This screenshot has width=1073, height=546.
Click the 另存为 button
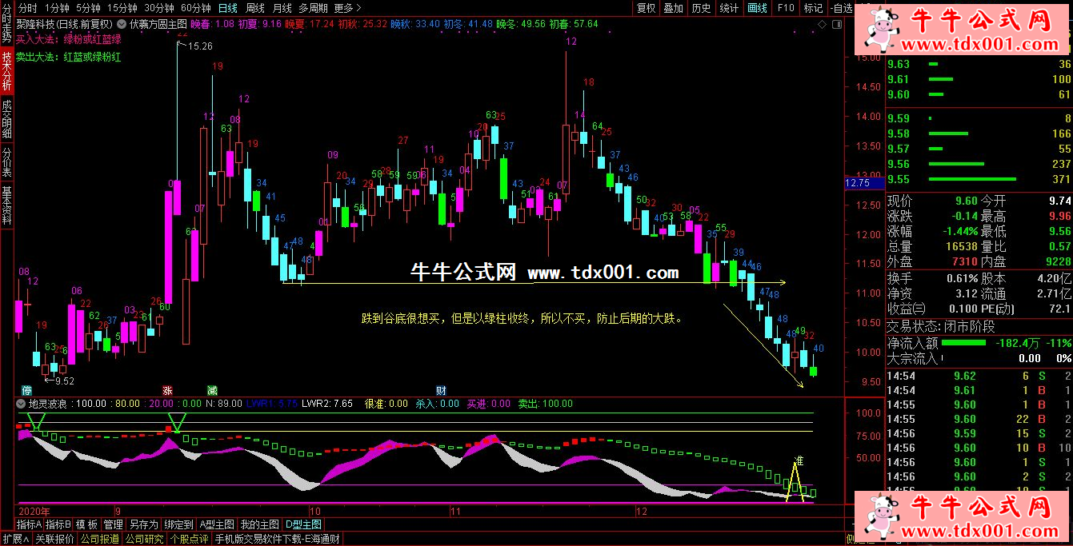[144, 524]
